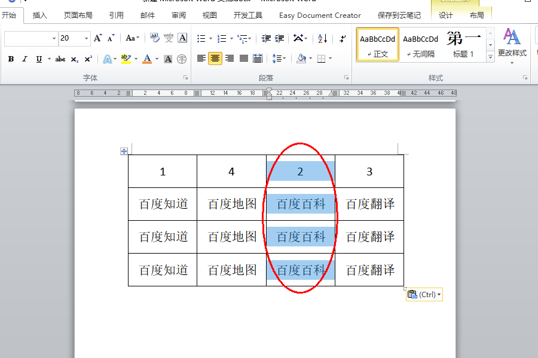
Task: Apply the 无间隔 style
Action: coord(420,45)
